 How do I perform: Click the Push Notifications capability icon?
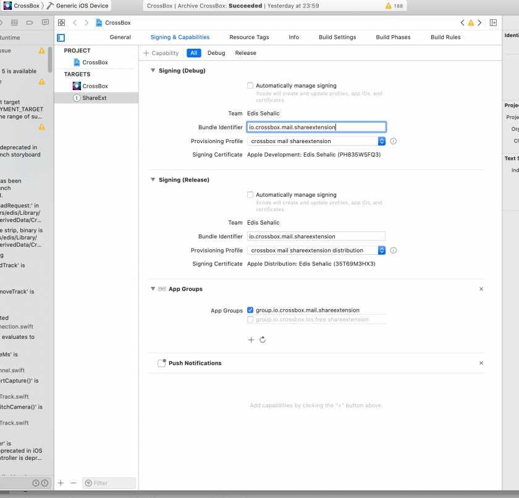point(162,363)
